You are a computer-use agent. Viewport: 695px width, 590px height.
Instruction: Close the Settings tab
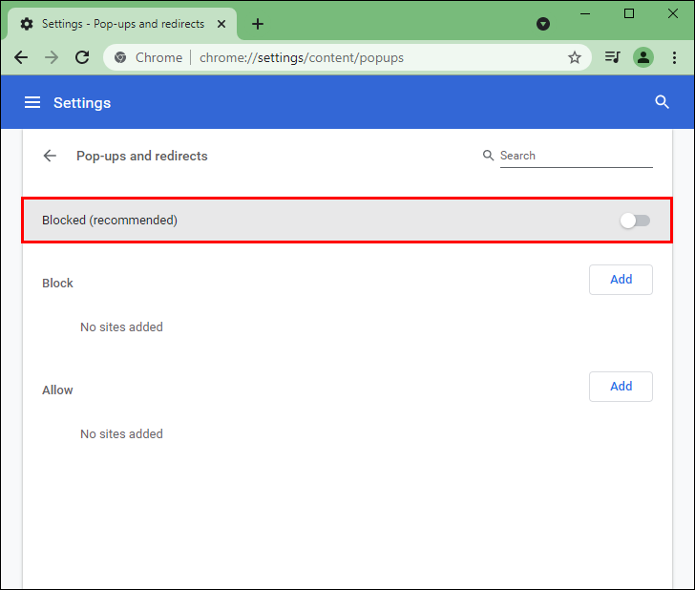click(x=221, y=24)
